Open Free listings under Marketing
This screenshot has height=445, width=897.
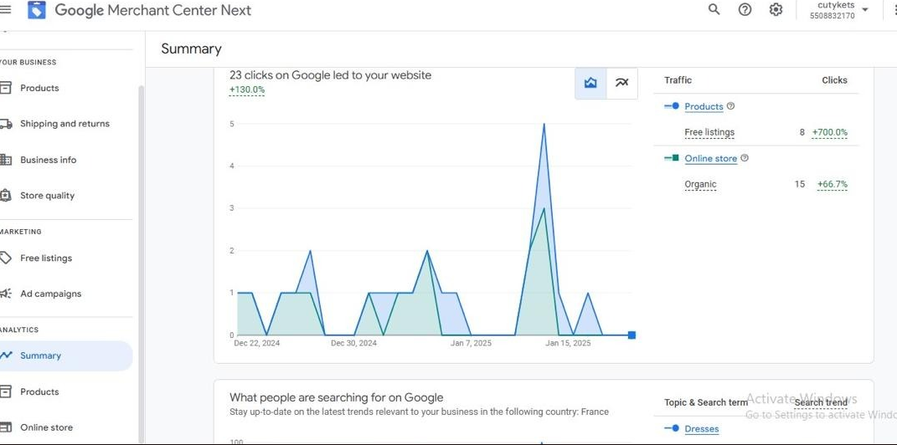[x=46, y=258]
